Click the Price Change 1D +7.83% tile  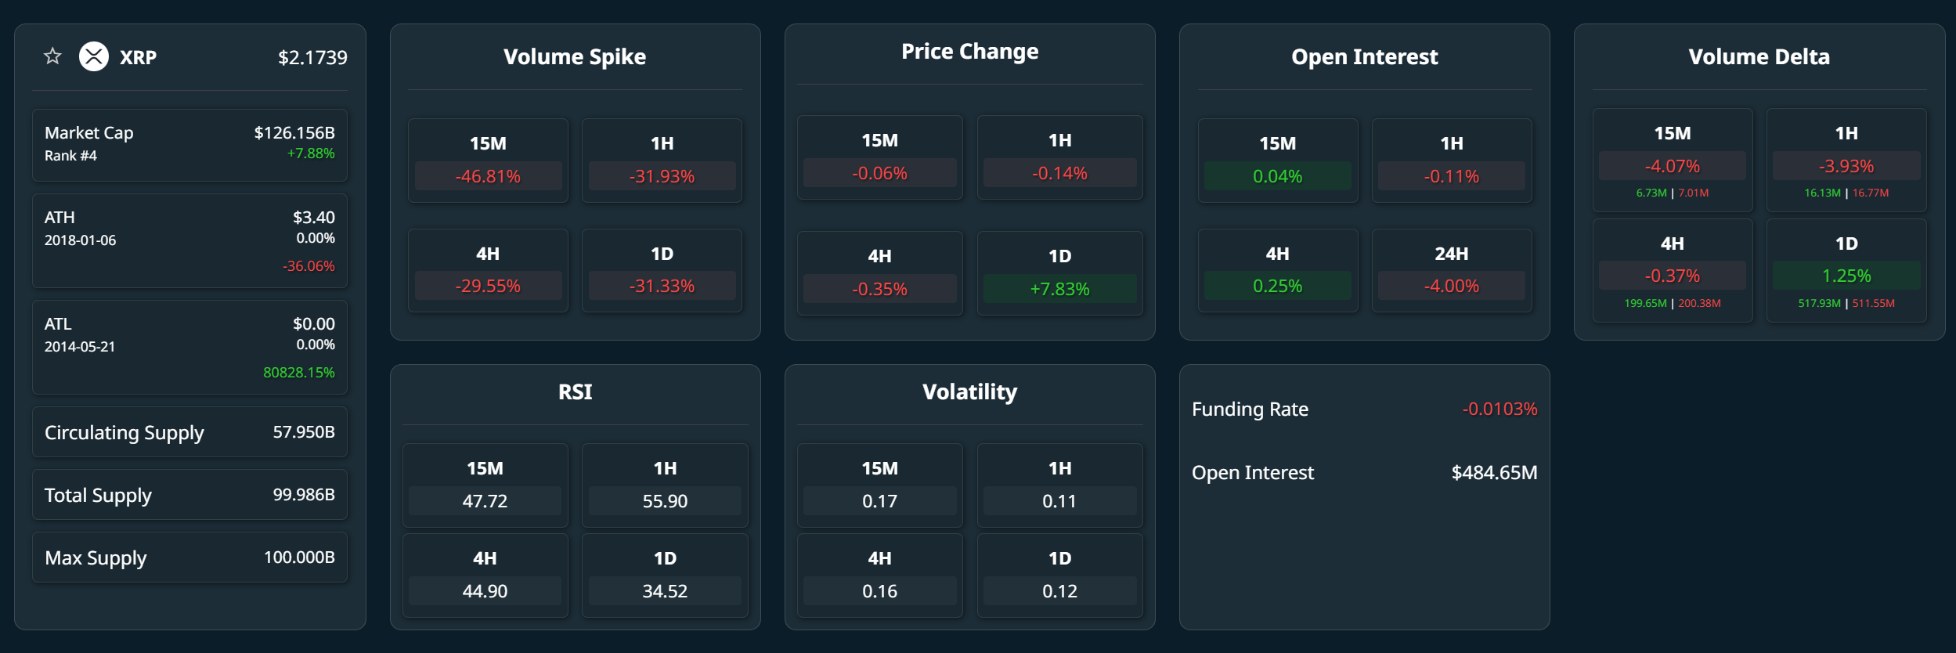1059,273
